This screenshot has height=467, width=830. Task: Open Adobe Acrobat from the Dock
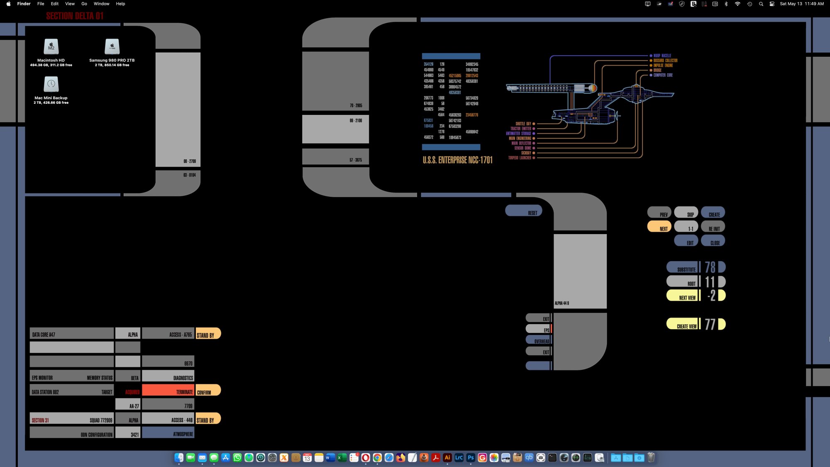point(435,457)
